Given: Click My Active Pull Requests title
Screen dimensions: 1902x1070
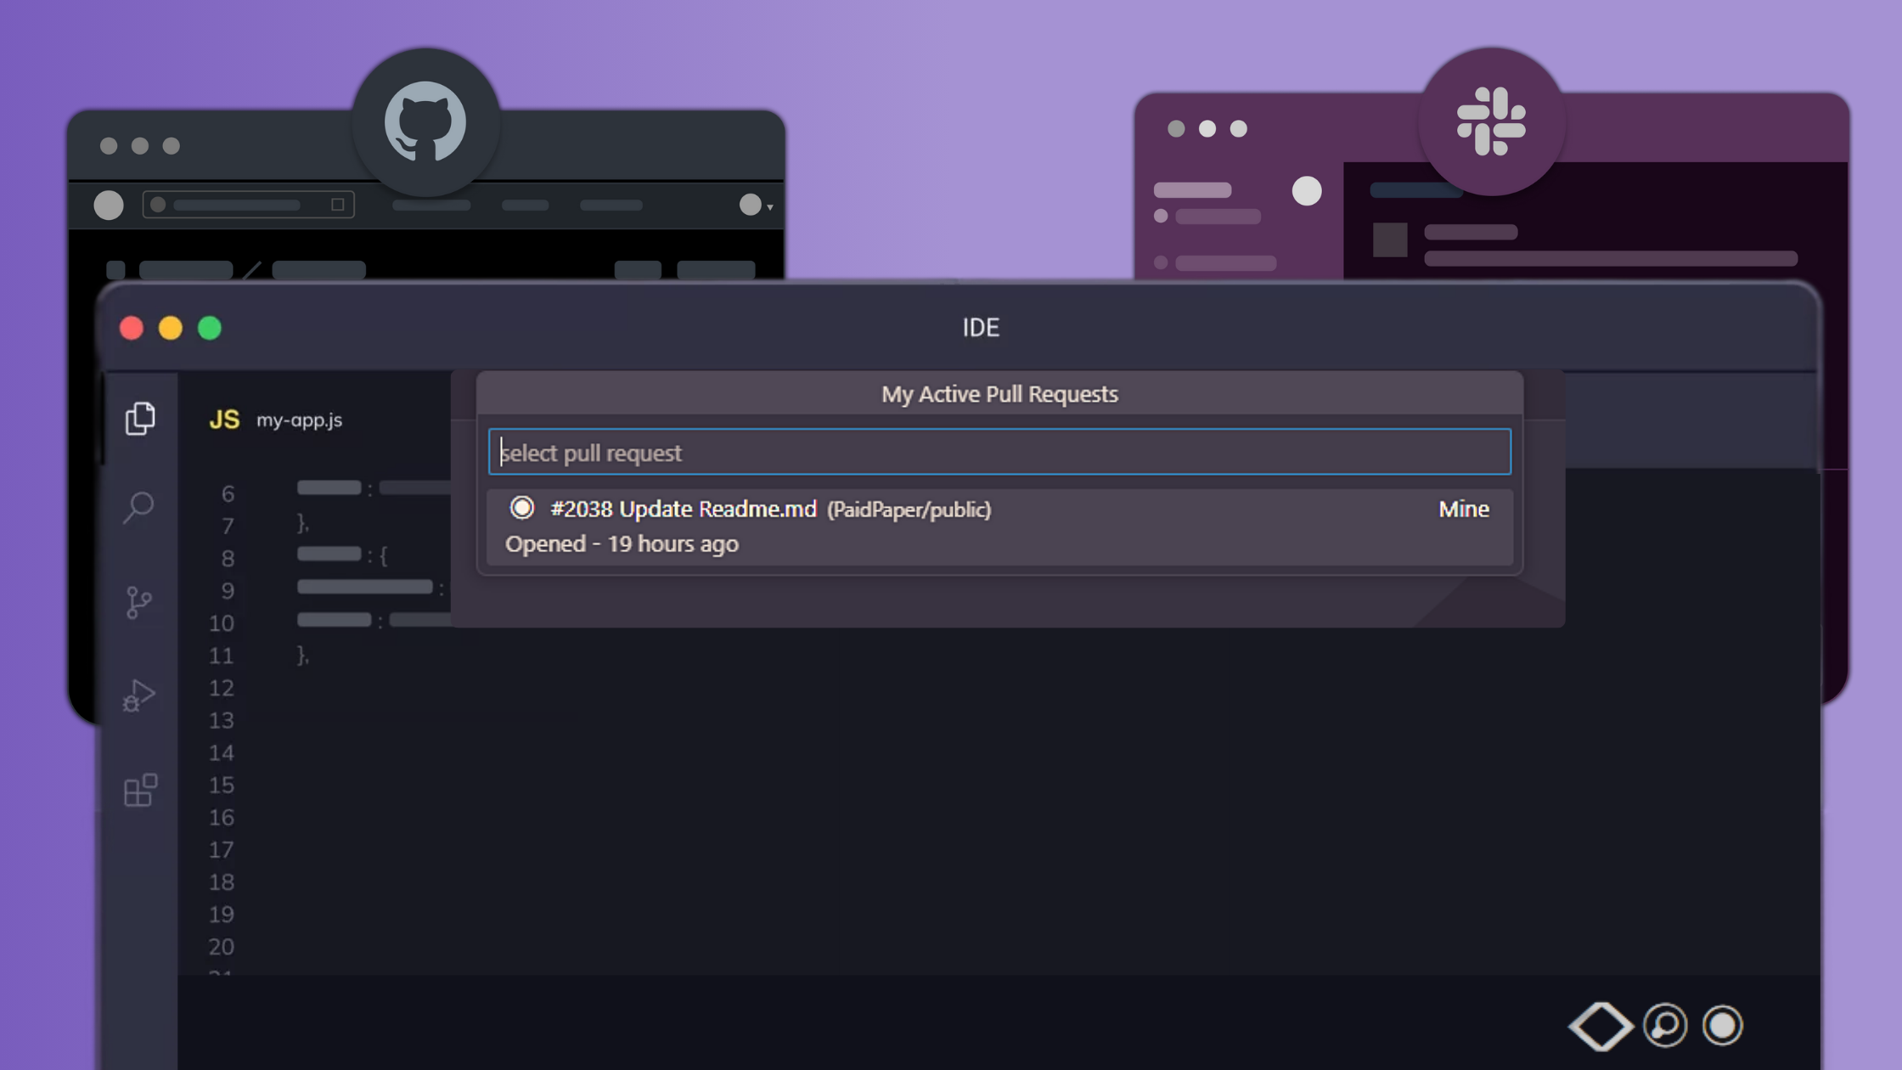Looking at the screenshot, I should 999,394.
